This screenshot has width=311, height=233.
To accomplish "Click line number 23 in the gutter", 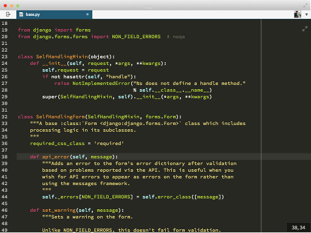I will [x=4, y=56].
